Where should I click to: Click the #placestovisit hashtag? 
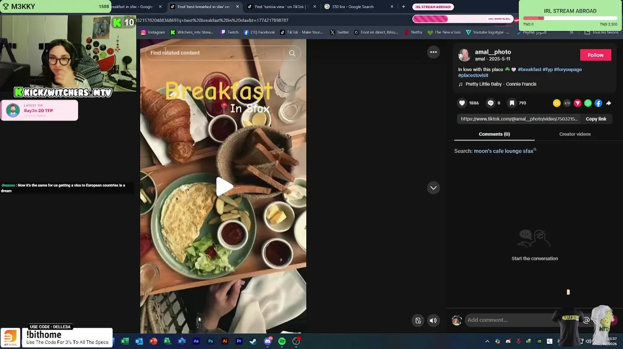[x=473, y=75]
